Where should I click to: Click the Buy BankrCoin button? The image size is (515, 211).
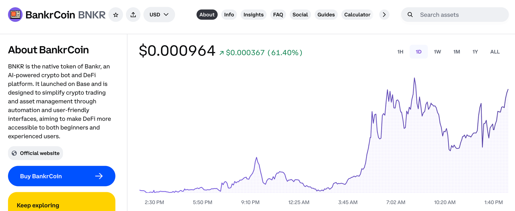tap(62, 176)
